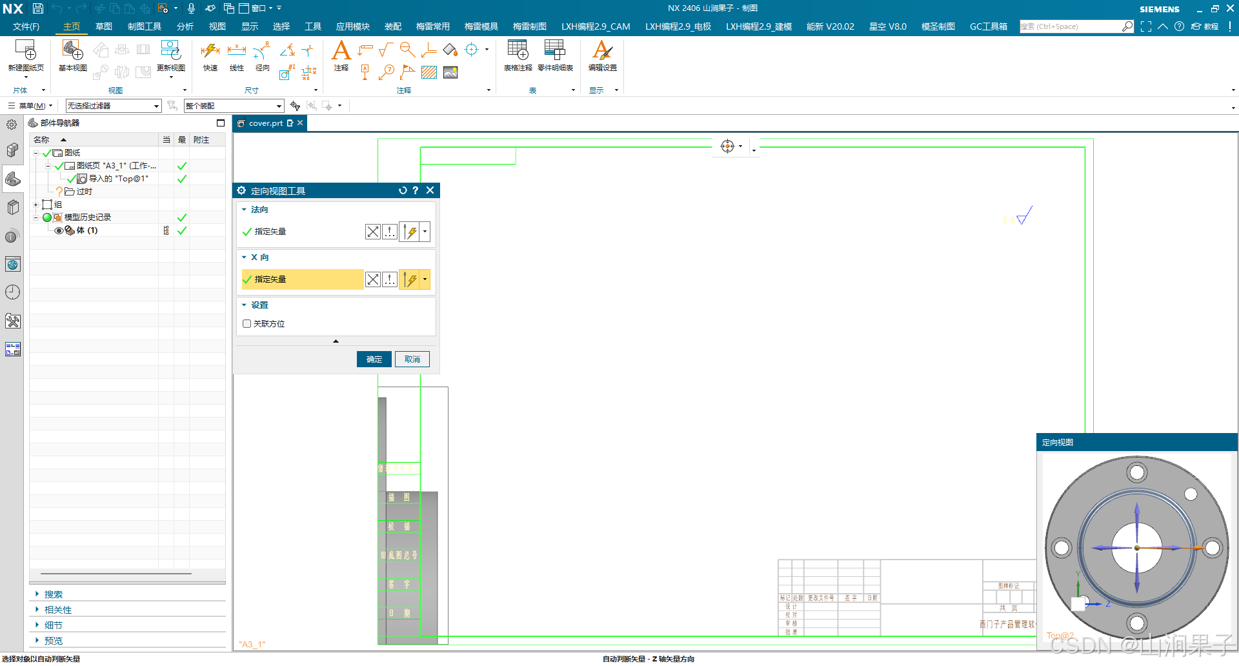Click the 更新视图 (Update Views) icon

click(170, 50)
